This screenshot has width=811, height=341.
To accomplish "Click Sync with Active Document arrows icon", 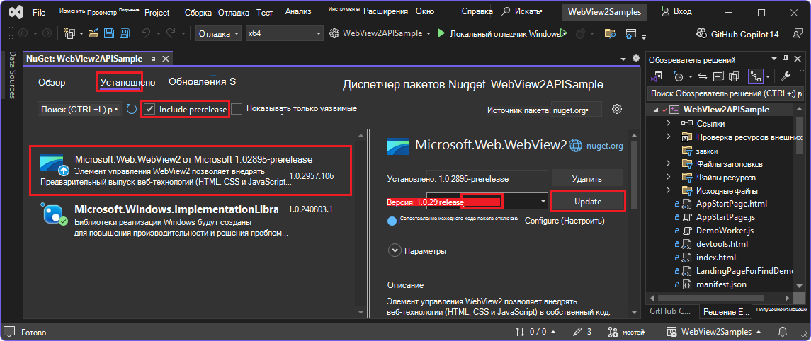I will click(x=703, y=77).
